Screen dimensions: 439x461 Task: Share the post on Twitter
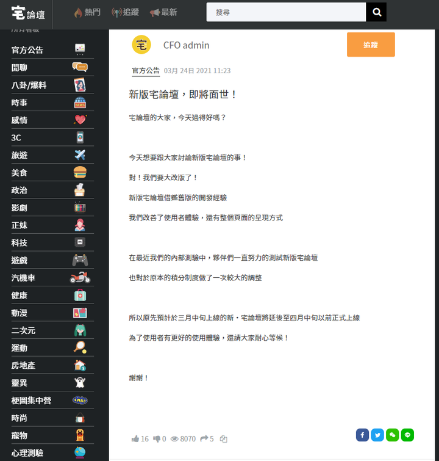coord(377,435)
